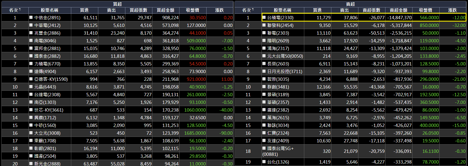Tick the checkbox for 中信金(2891)
The width and height of the screenshot is (468, 166).
coord(31,17)
